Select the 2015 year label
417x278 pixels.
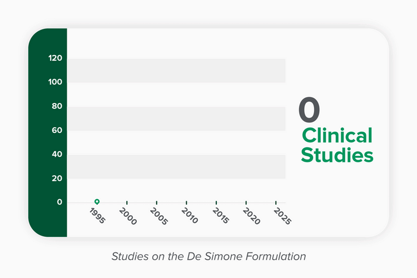click(x=217, y=216)
